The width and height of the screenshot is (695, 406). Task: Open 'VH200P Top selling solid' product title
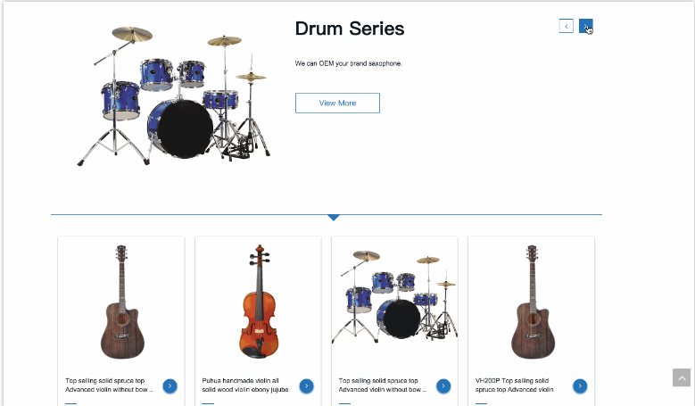tap(514, 385)
